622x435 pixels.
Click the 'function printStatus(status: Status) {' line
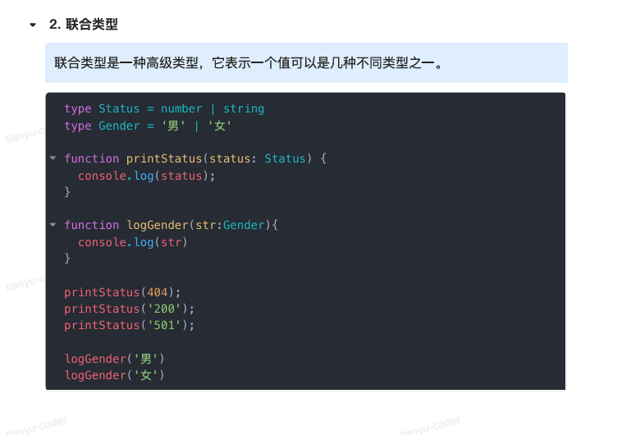click(x=195, y=158)
